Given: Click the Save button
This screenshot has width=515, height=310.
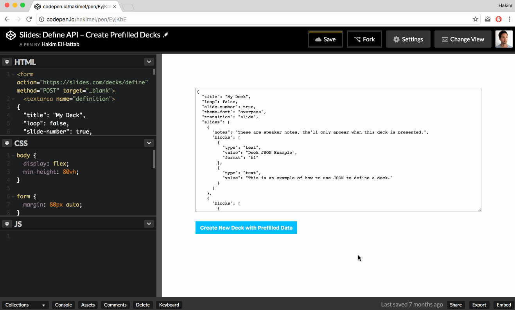Looking at the screenshot, I should pos(325,39).
